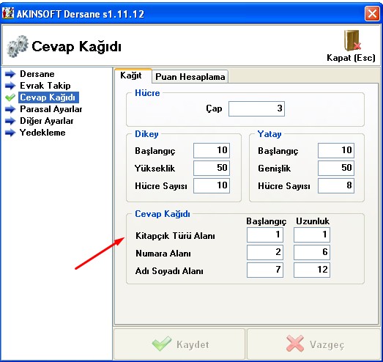
Task: Click the blue arrow icon beside Evrak Takip
Action: 10,86
